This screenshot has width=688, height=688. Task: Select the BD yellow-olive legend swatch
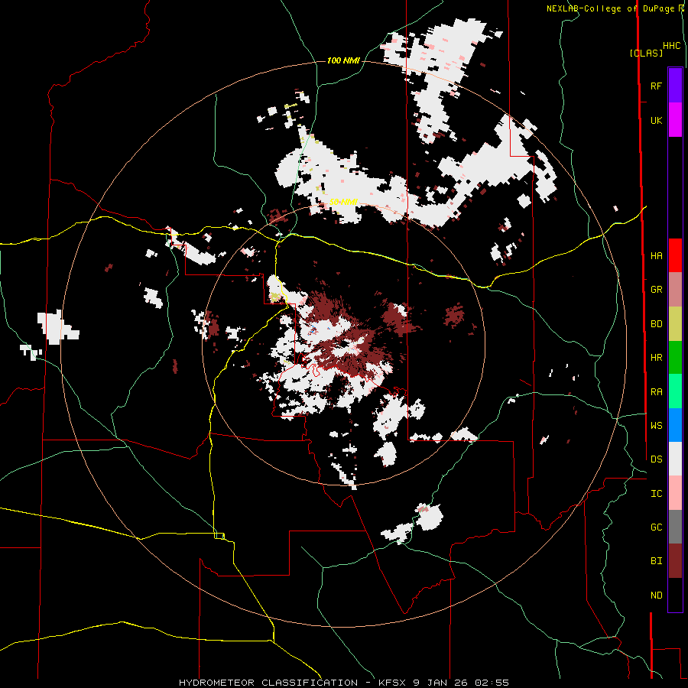pyautogui.click(x=675, y=324)
